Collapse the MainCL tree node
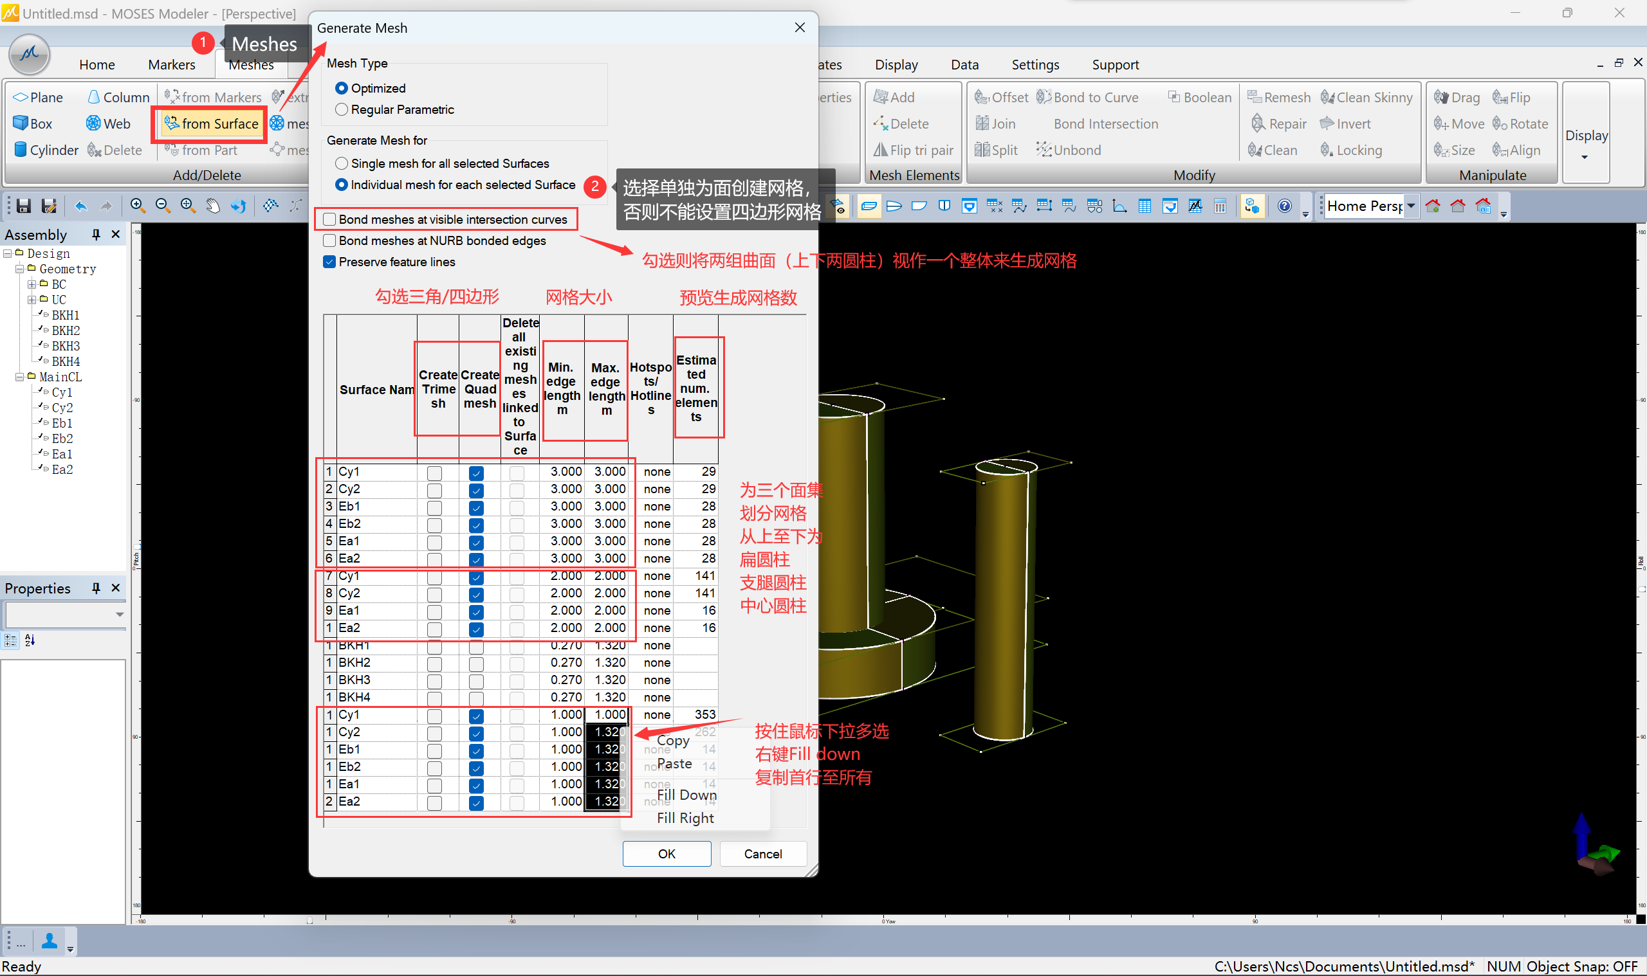Screen dimensions: 1647x976 click(19, 377)
